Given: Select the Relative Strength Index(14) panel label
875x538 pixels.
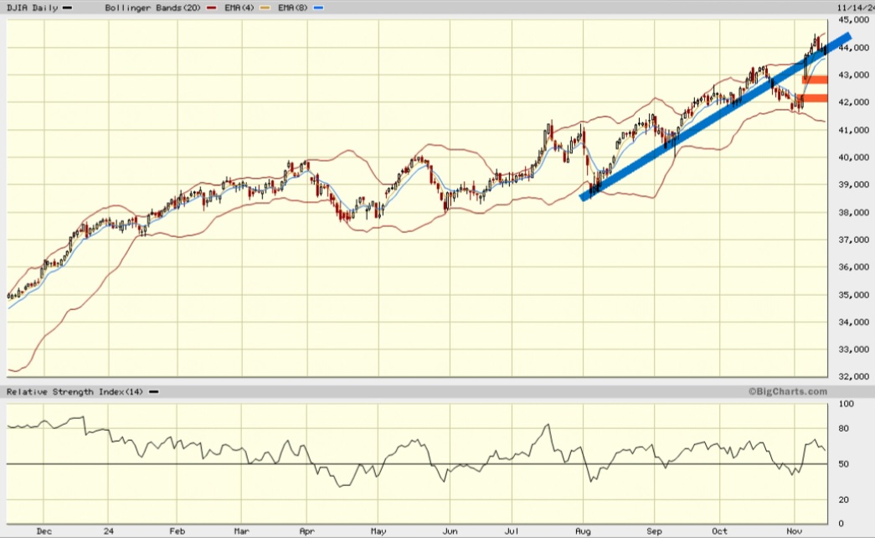Looking at the screenshot, I should point(74,391).
